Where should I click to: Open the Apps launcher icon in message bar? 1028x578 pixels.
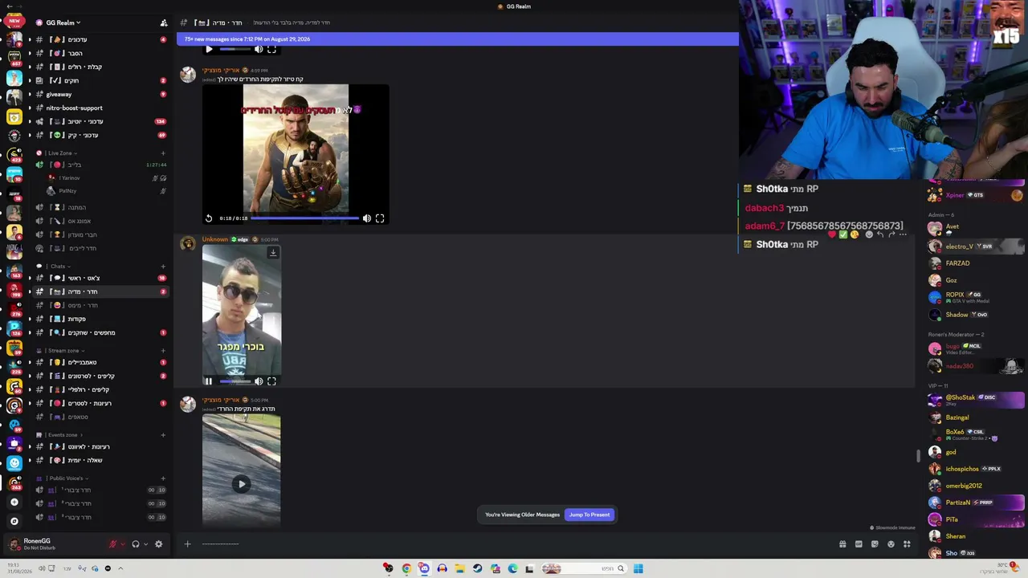(907, 544)
